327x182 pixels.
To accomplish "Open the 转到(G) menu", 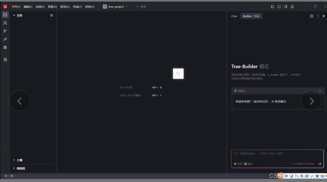I will (x=65, y=7).
